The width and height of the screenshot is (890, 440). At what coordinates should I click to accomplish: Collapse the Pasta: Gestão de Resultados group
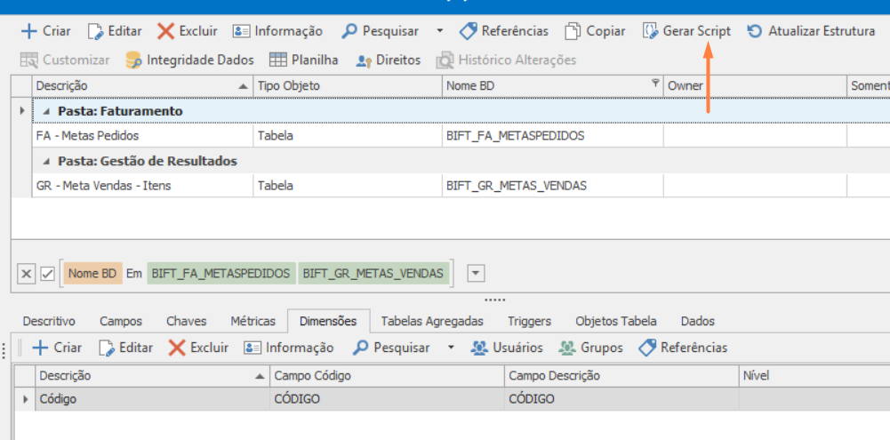coord(46,161)
